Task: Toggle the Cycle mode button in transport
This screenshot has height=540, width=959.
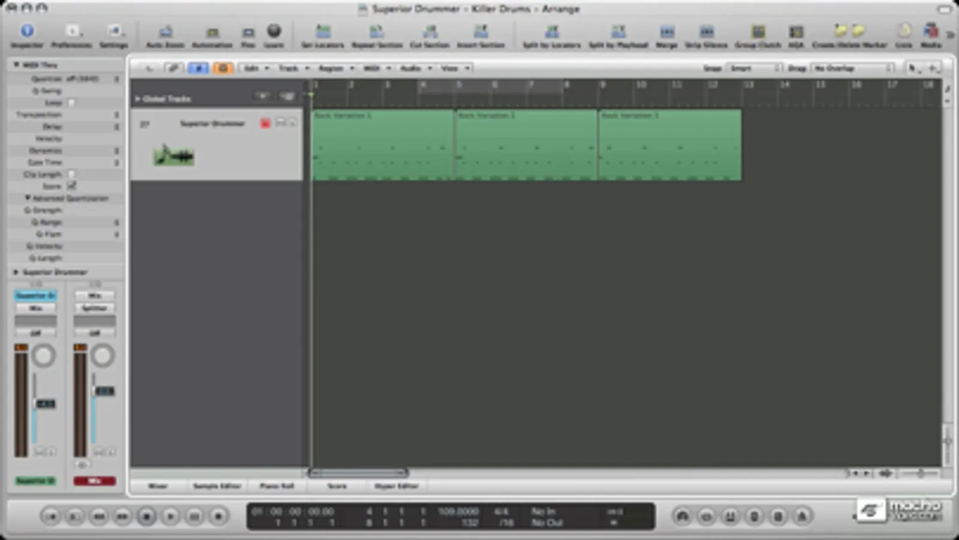Action: point(707,516)
